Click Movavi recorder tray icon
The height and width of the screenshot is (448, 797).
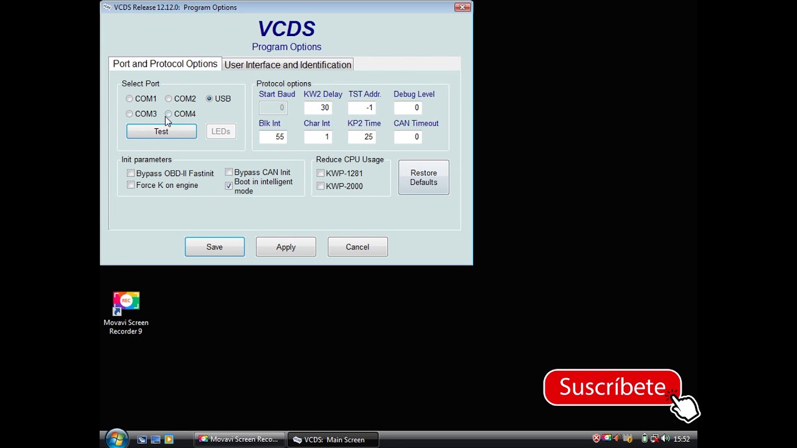coord(607,438)
